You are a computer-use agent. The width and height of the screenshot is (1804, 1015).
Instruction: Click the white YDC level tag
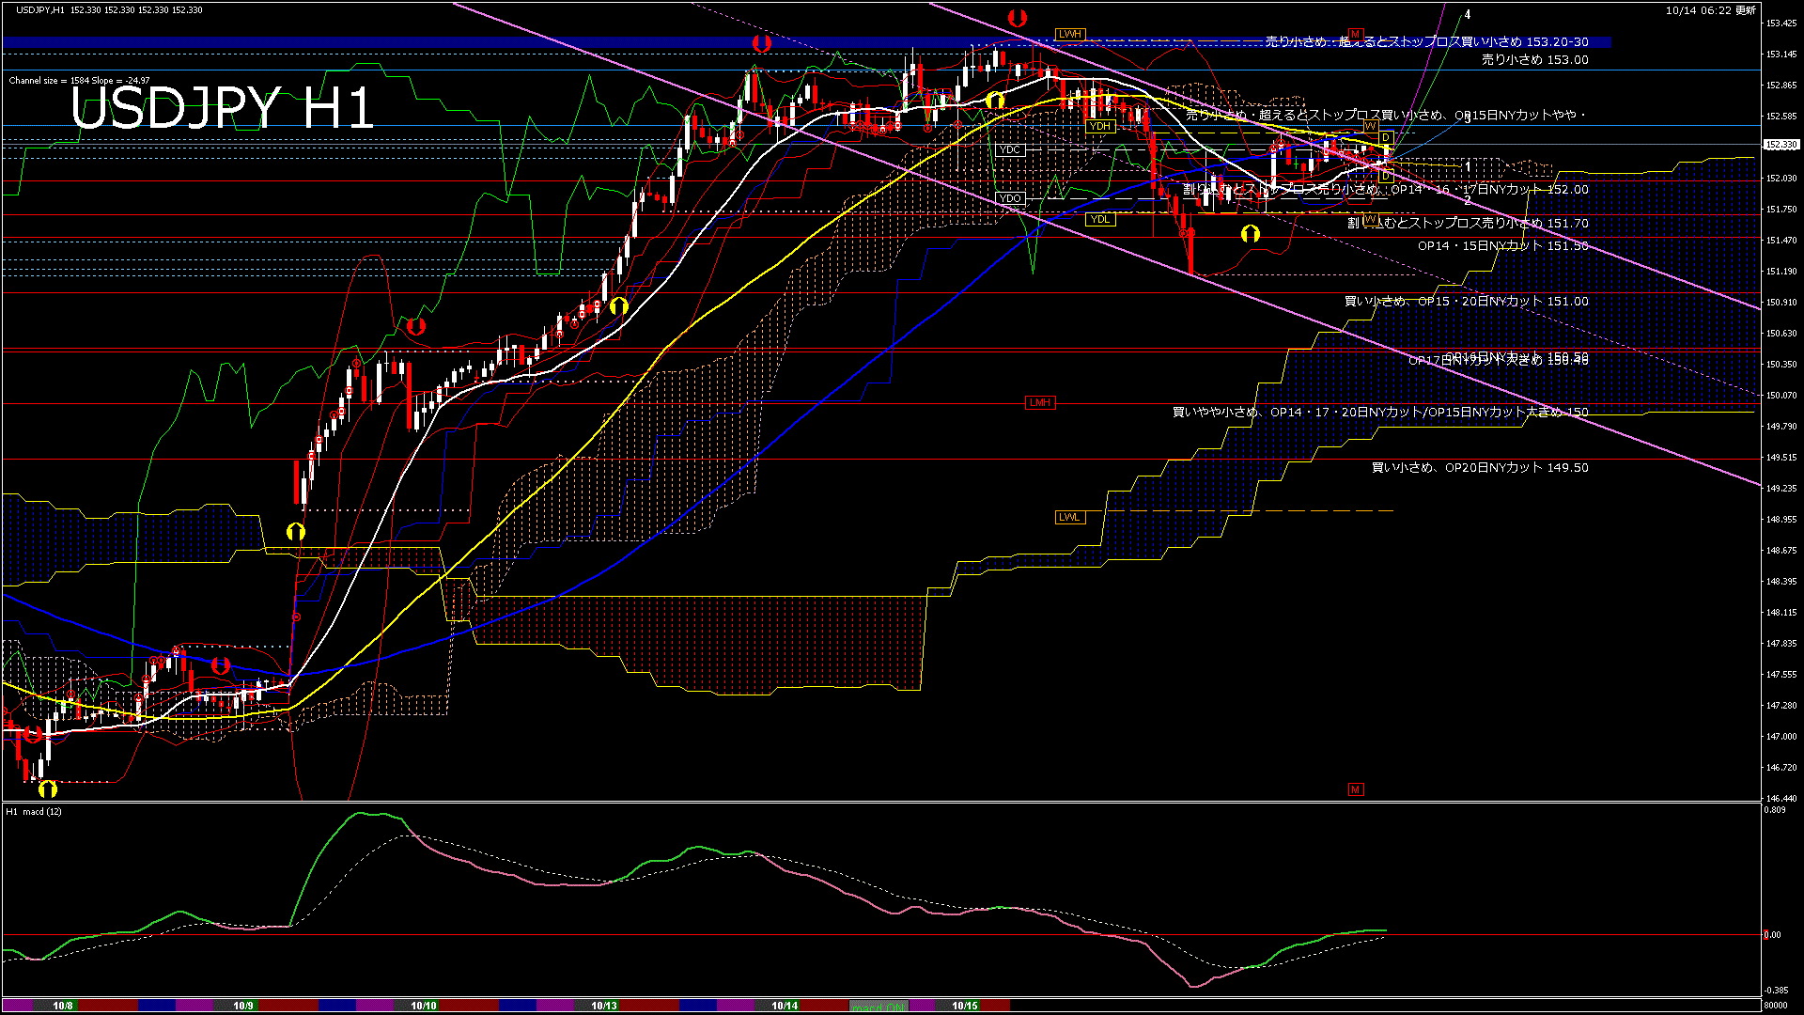tap(1010, 149)
